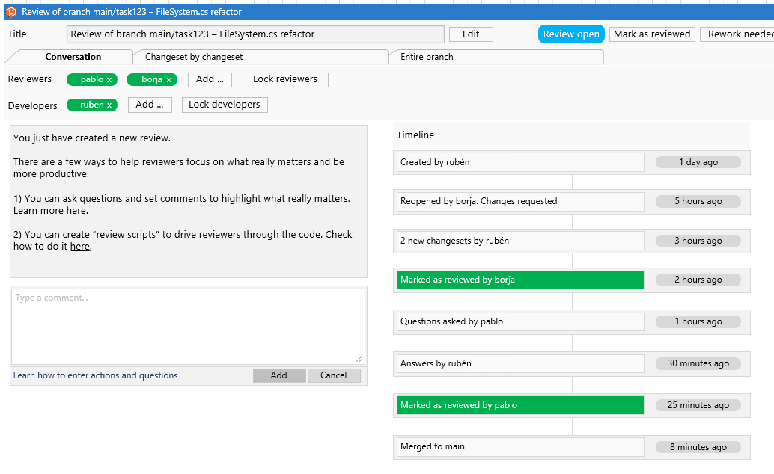Image resolution: width=774 pixels, height=474 pixels.
Task: Lock the developers list
Action: tap(224, 105)
